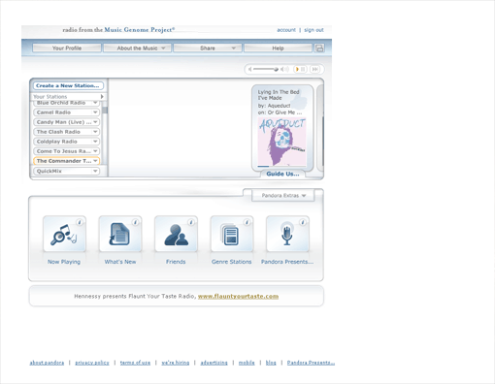The width and height of the screenshot is (495, 384).
Task: Pause the current song
Action: (x=303, y=69)
